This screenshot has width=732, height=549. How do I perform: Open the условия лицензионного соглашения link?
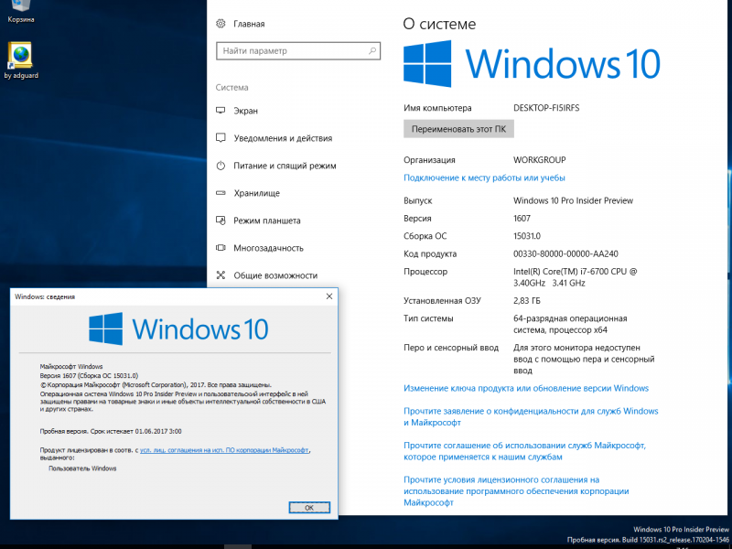[x=516, y=491]
